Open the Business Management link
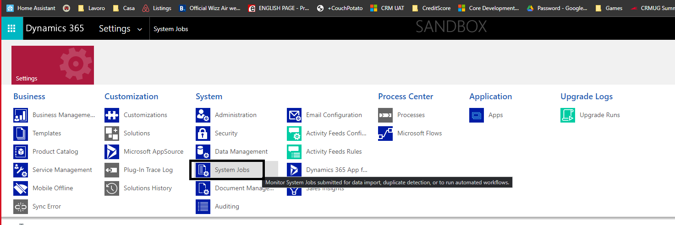The width and height of the screenshot is (675, 225). coord(64,115)
